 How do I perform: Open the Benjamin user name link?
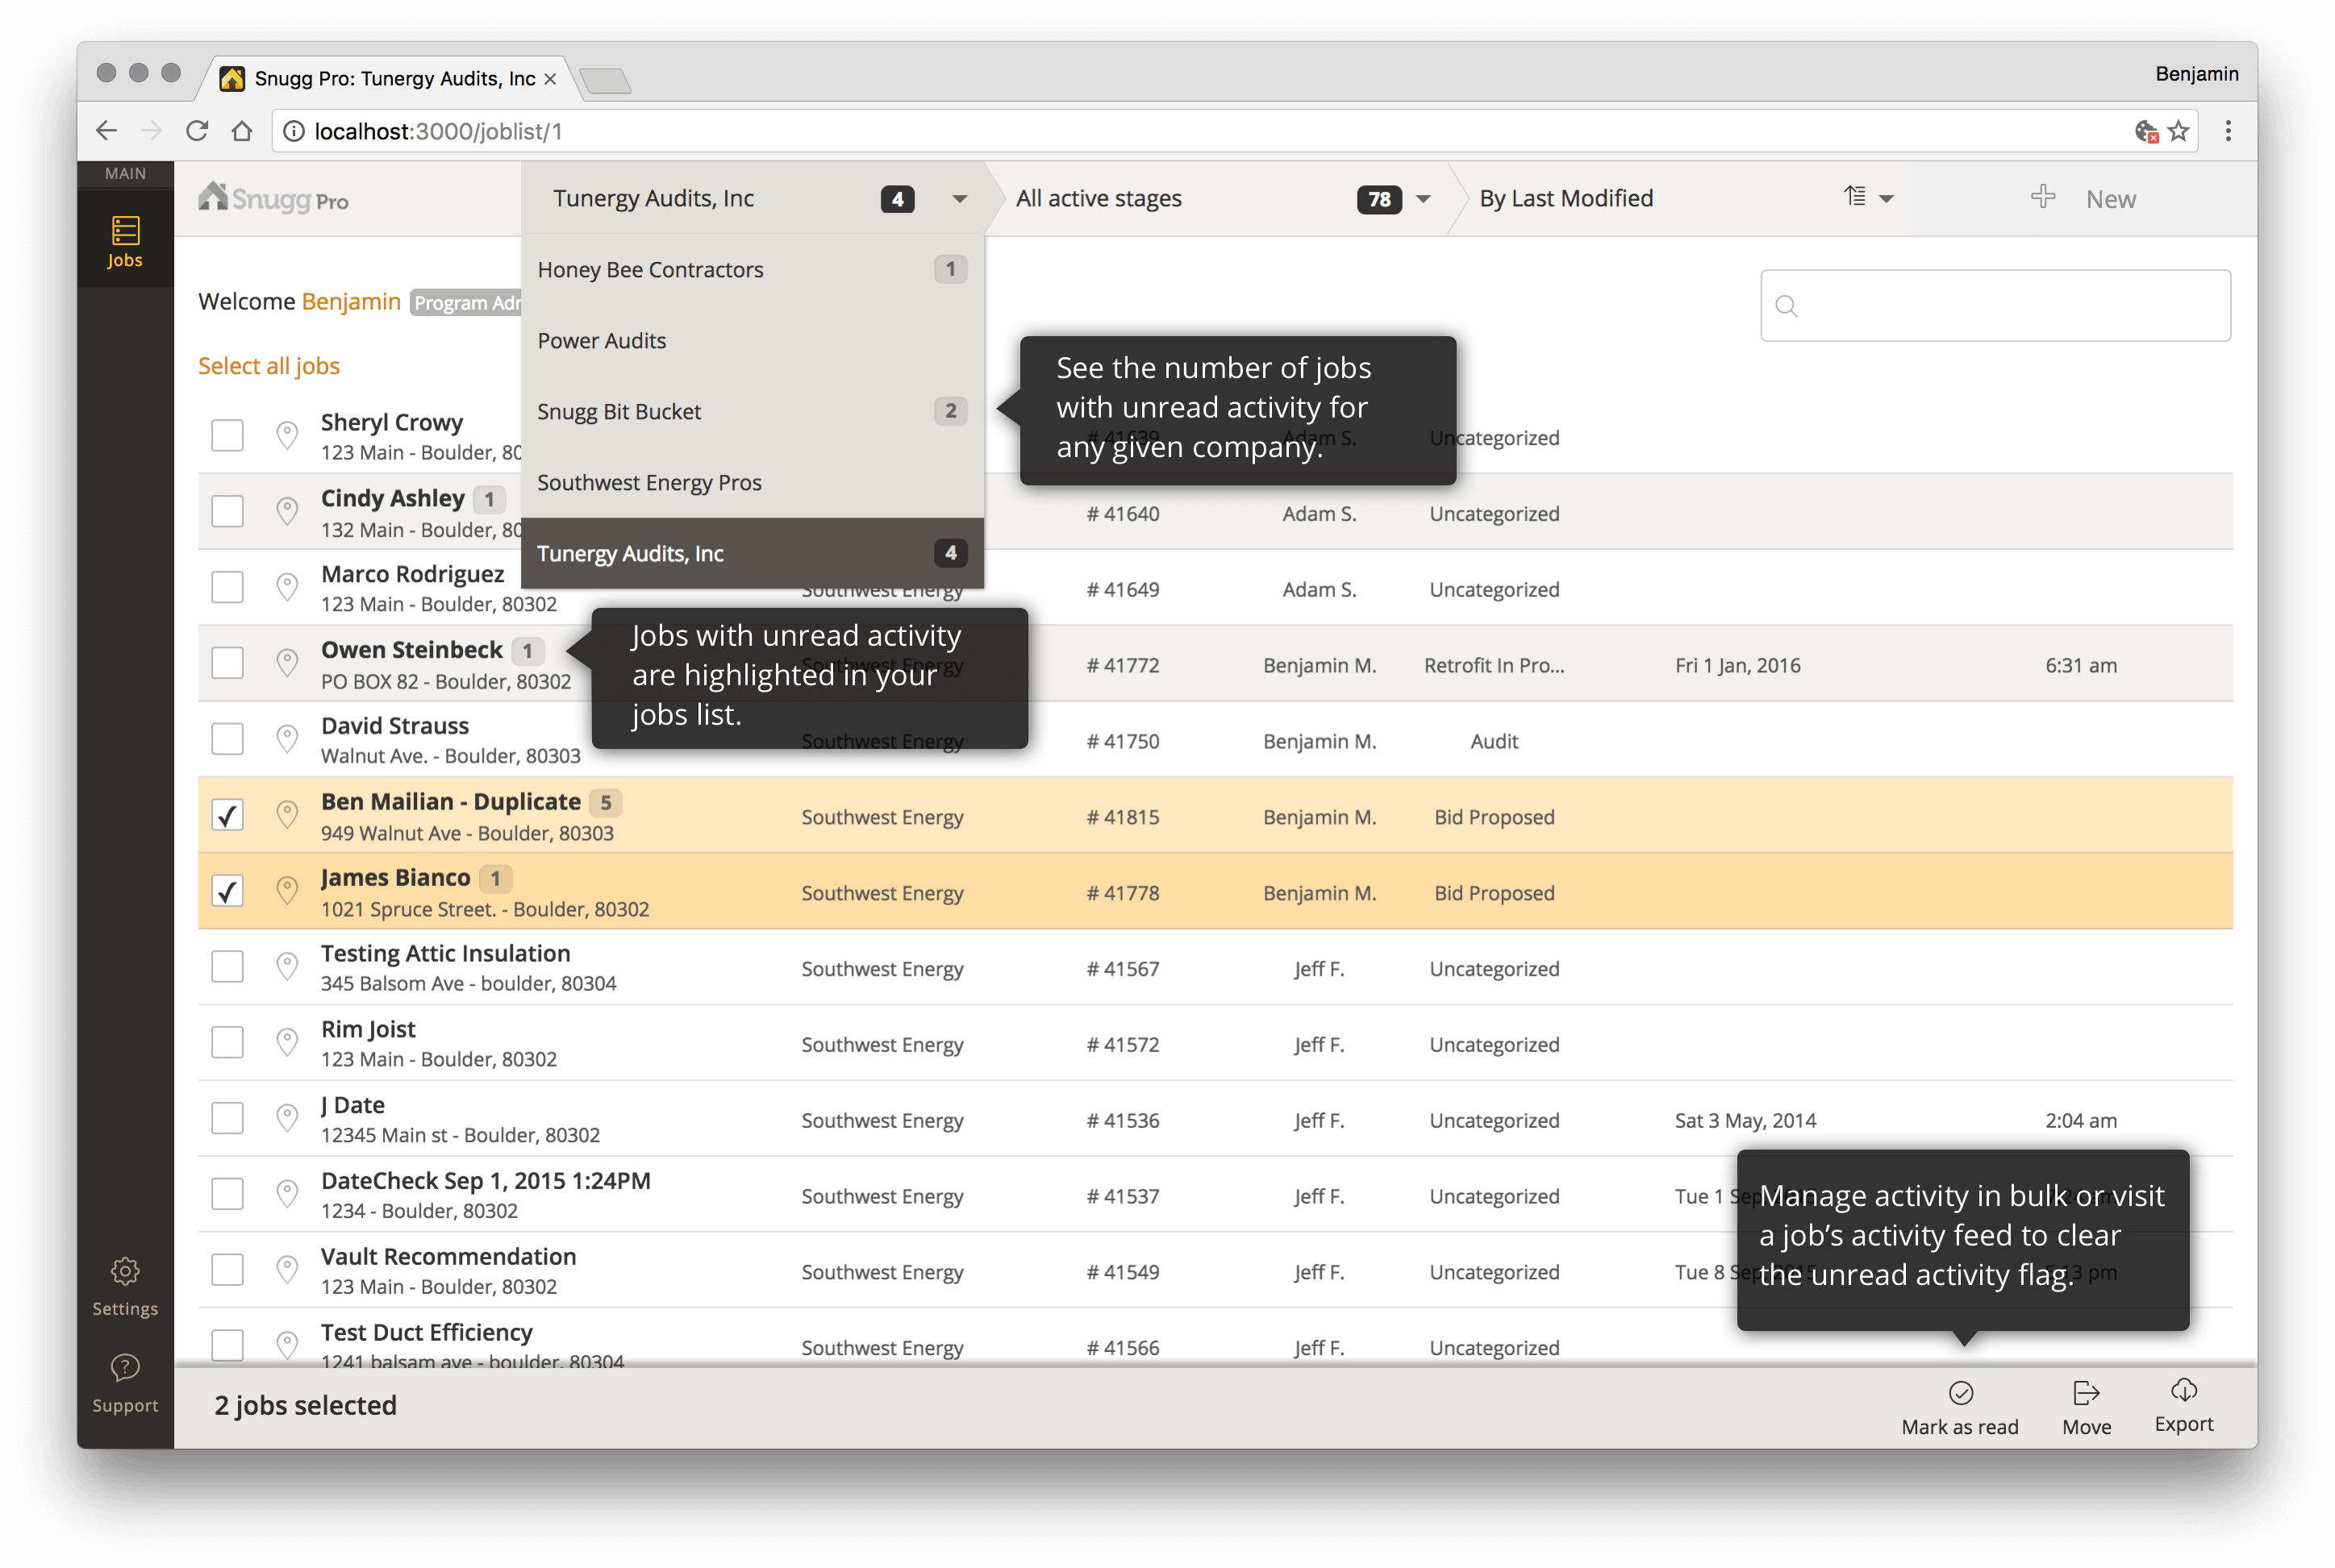pyautogui.click(x=351, y=302)
